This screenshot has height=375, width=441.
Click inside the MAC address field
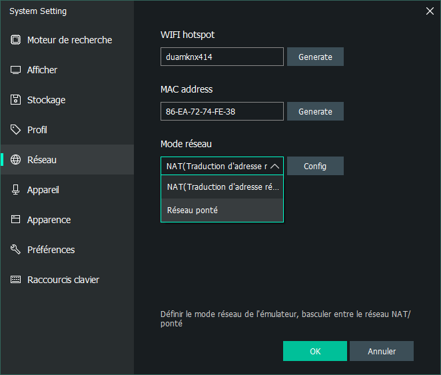222,111
